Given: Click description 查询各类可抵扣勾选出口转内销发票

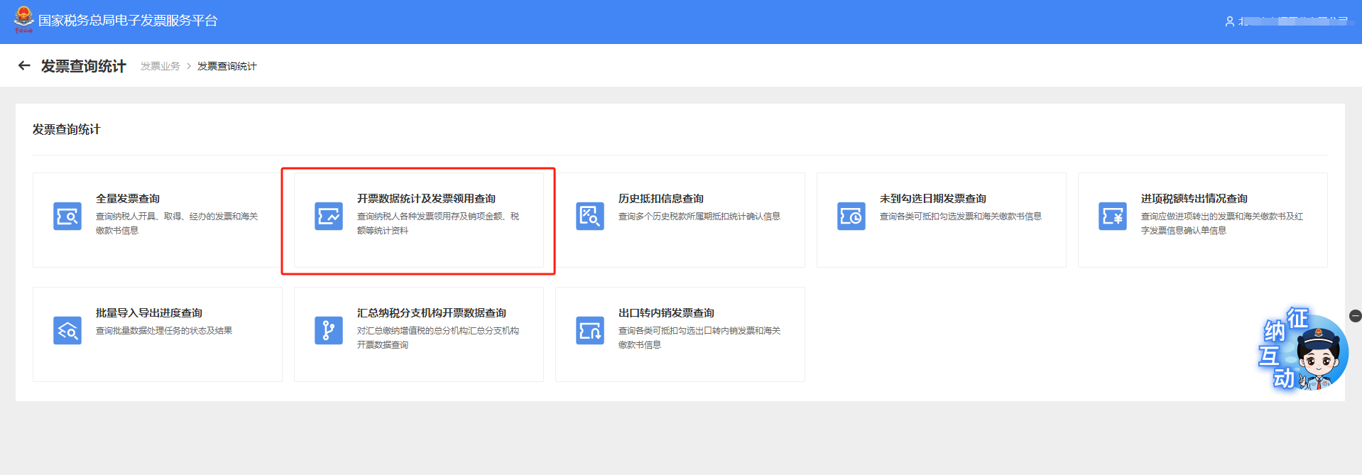Looking at the screenshot, I should click(699, 338).
